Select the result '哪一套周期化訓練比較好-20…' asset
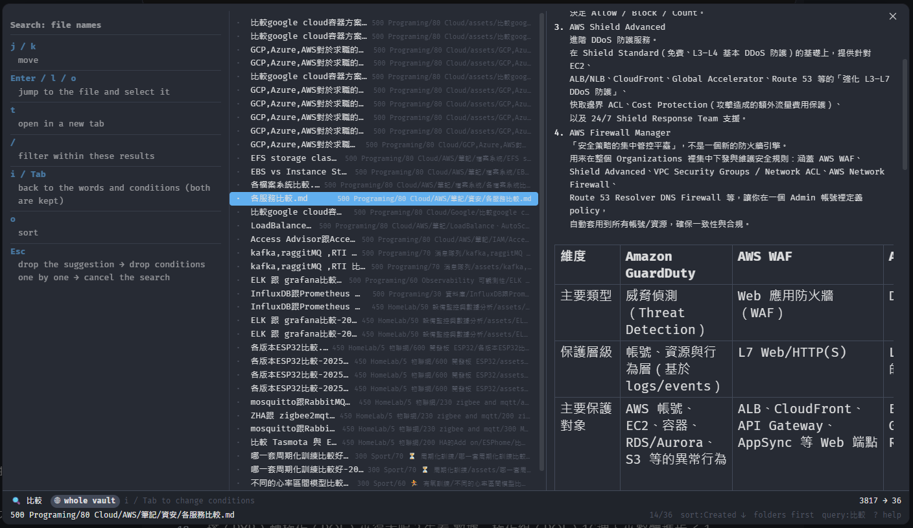This screenshot has height=528, width=913. click(384, 470)
